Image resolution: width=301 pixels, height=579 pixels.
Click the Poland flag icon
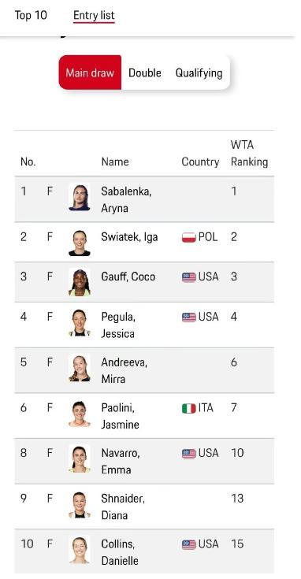tap(189, 237)
